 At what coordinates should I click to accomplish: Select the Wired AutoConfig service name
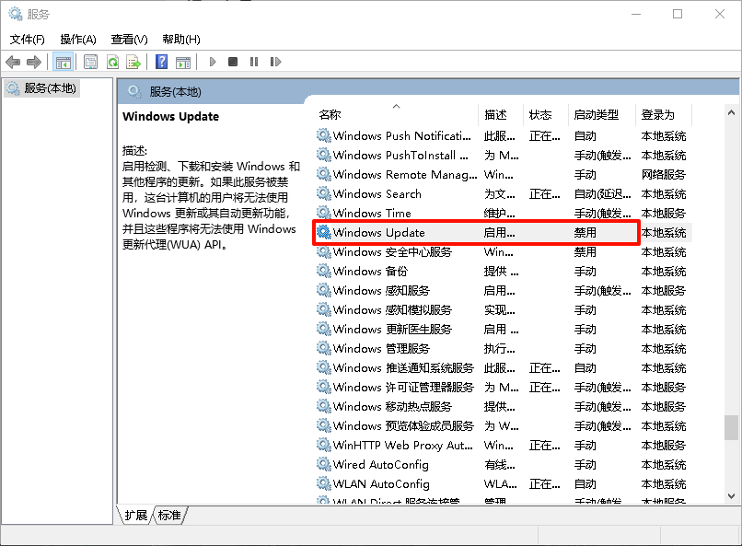pos(381,465)
